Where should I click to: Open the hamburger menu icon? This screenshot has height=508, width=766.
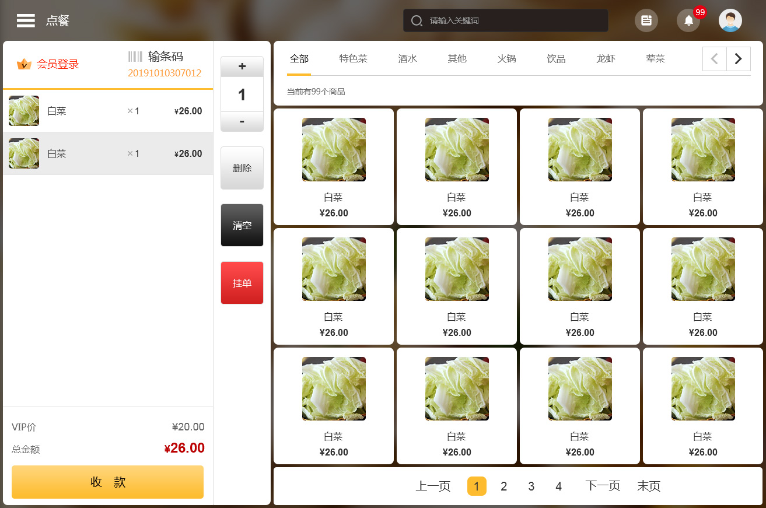click(x=26, y=20)
